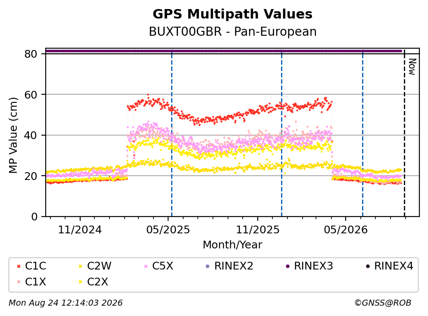Click the Now dashed line marker
This screenshot has width=428, height=316.
404,133
